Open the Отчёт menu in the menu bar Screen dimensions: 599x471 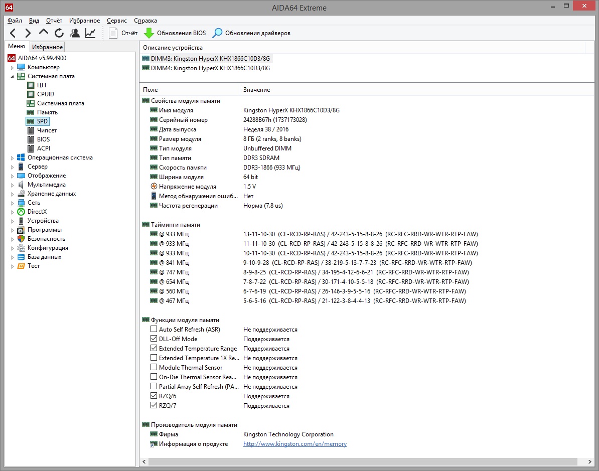[x=54, y=21]
